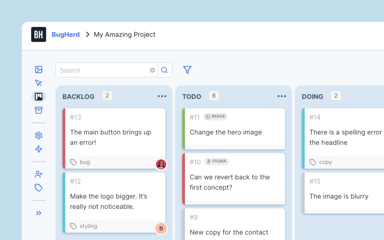The height and width of the screenshot is (240, 384).
Task: Click the screenshots/image icon in the sidebar
Action: (x=39, y=69)
